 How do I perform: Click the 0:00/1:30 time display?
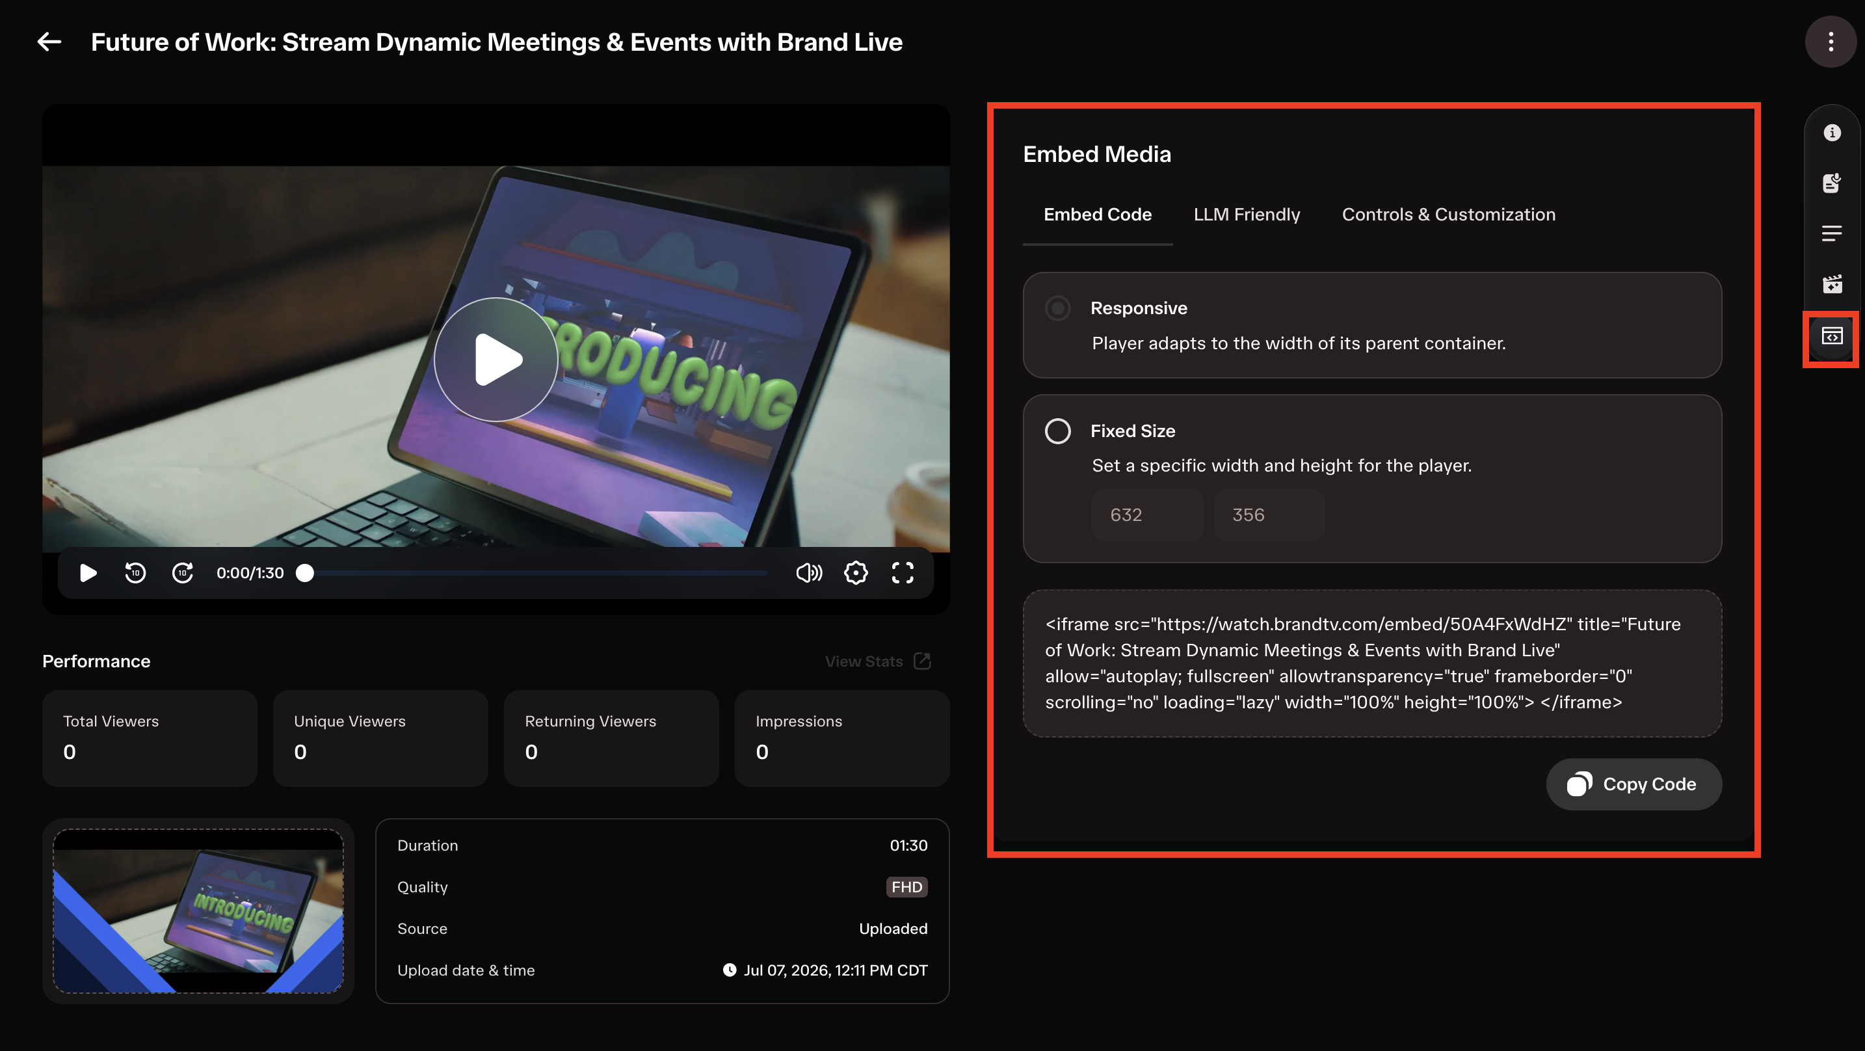coord(250,573)
